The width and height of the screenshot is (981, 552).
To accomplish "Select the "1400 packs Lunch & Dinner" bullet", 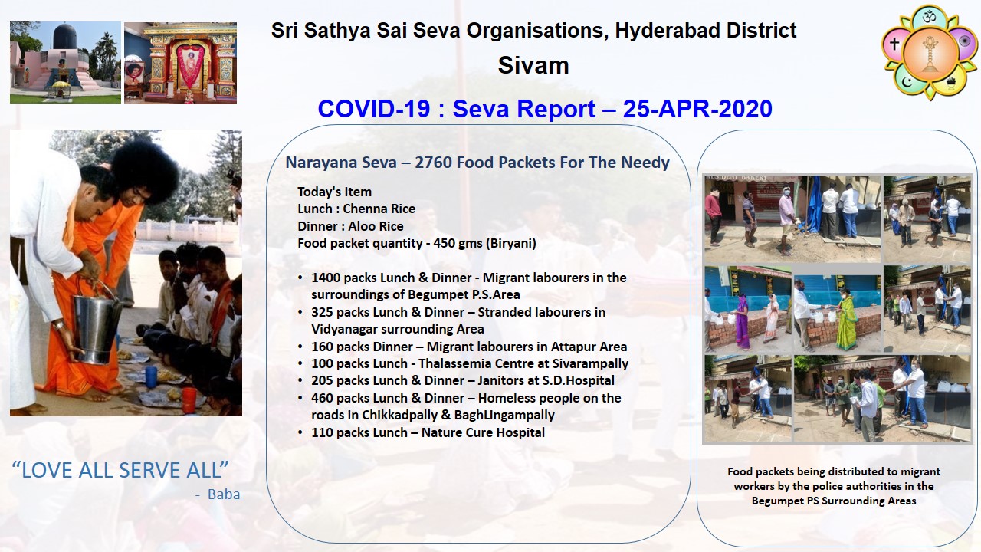I will pyautogui.click(x=463, y=286).
